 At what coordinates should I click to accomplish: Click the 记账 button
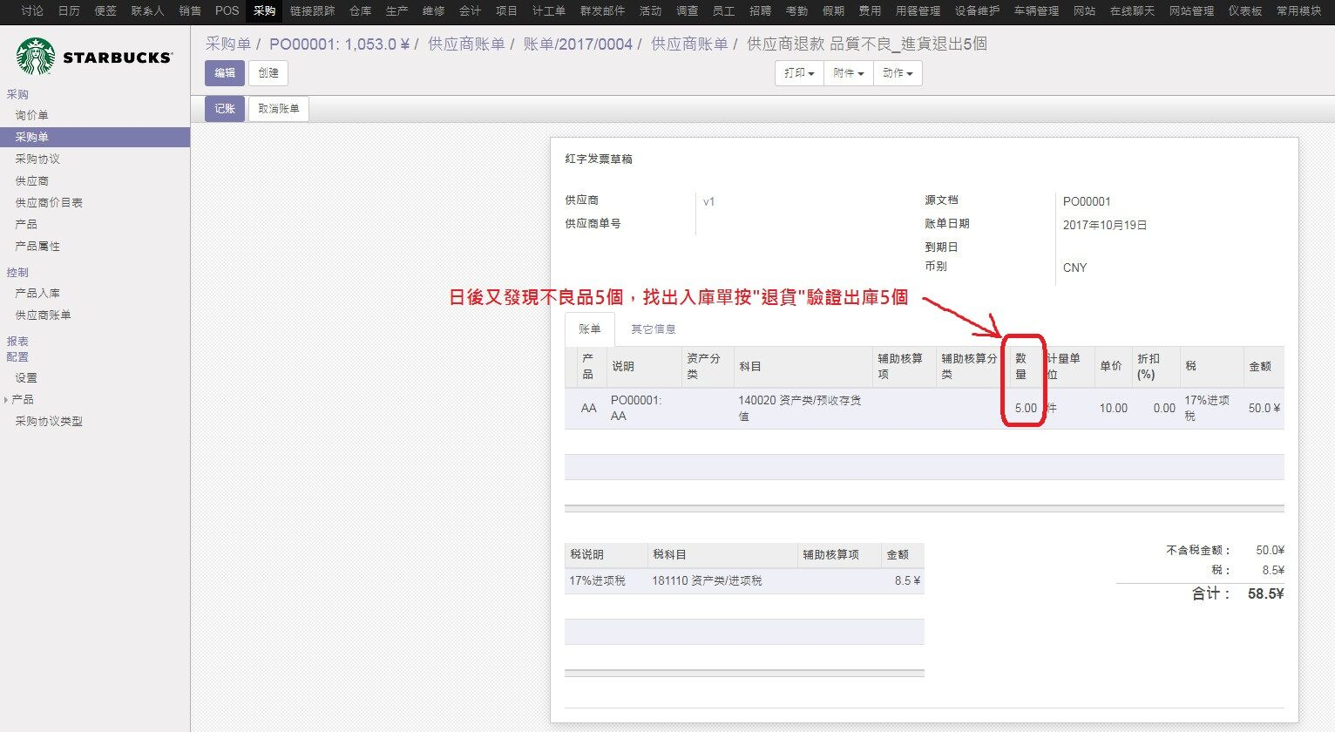(225, 109)
